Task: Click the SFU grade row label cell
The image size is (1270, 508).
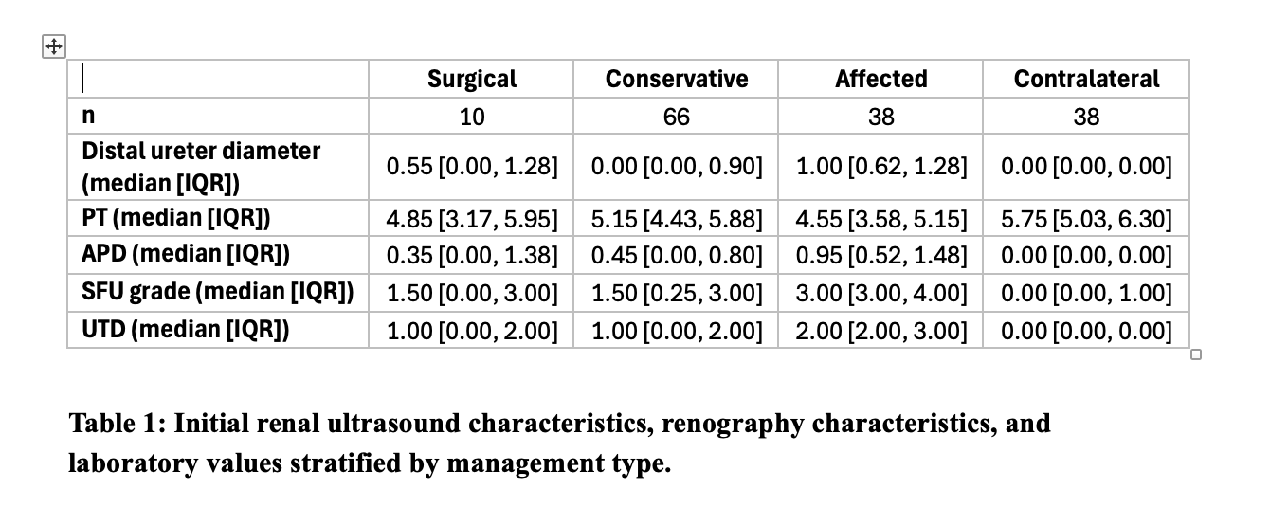Action: click(217, 293)
